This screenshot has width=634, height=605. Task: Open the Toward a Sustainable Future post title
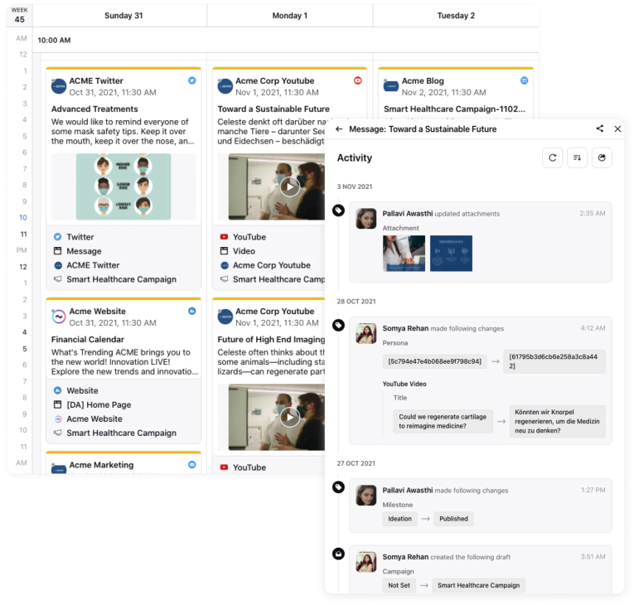(x=273, y=109)
